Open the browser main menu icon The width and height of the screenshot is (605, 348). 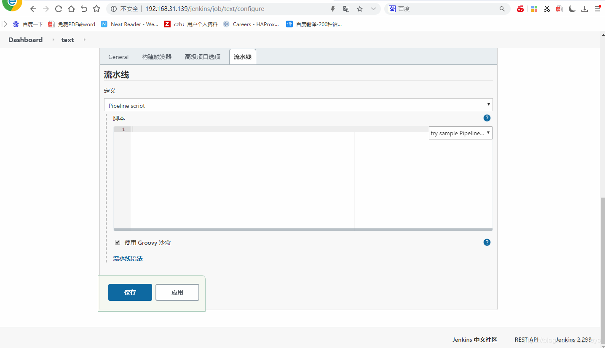[597, 9]
